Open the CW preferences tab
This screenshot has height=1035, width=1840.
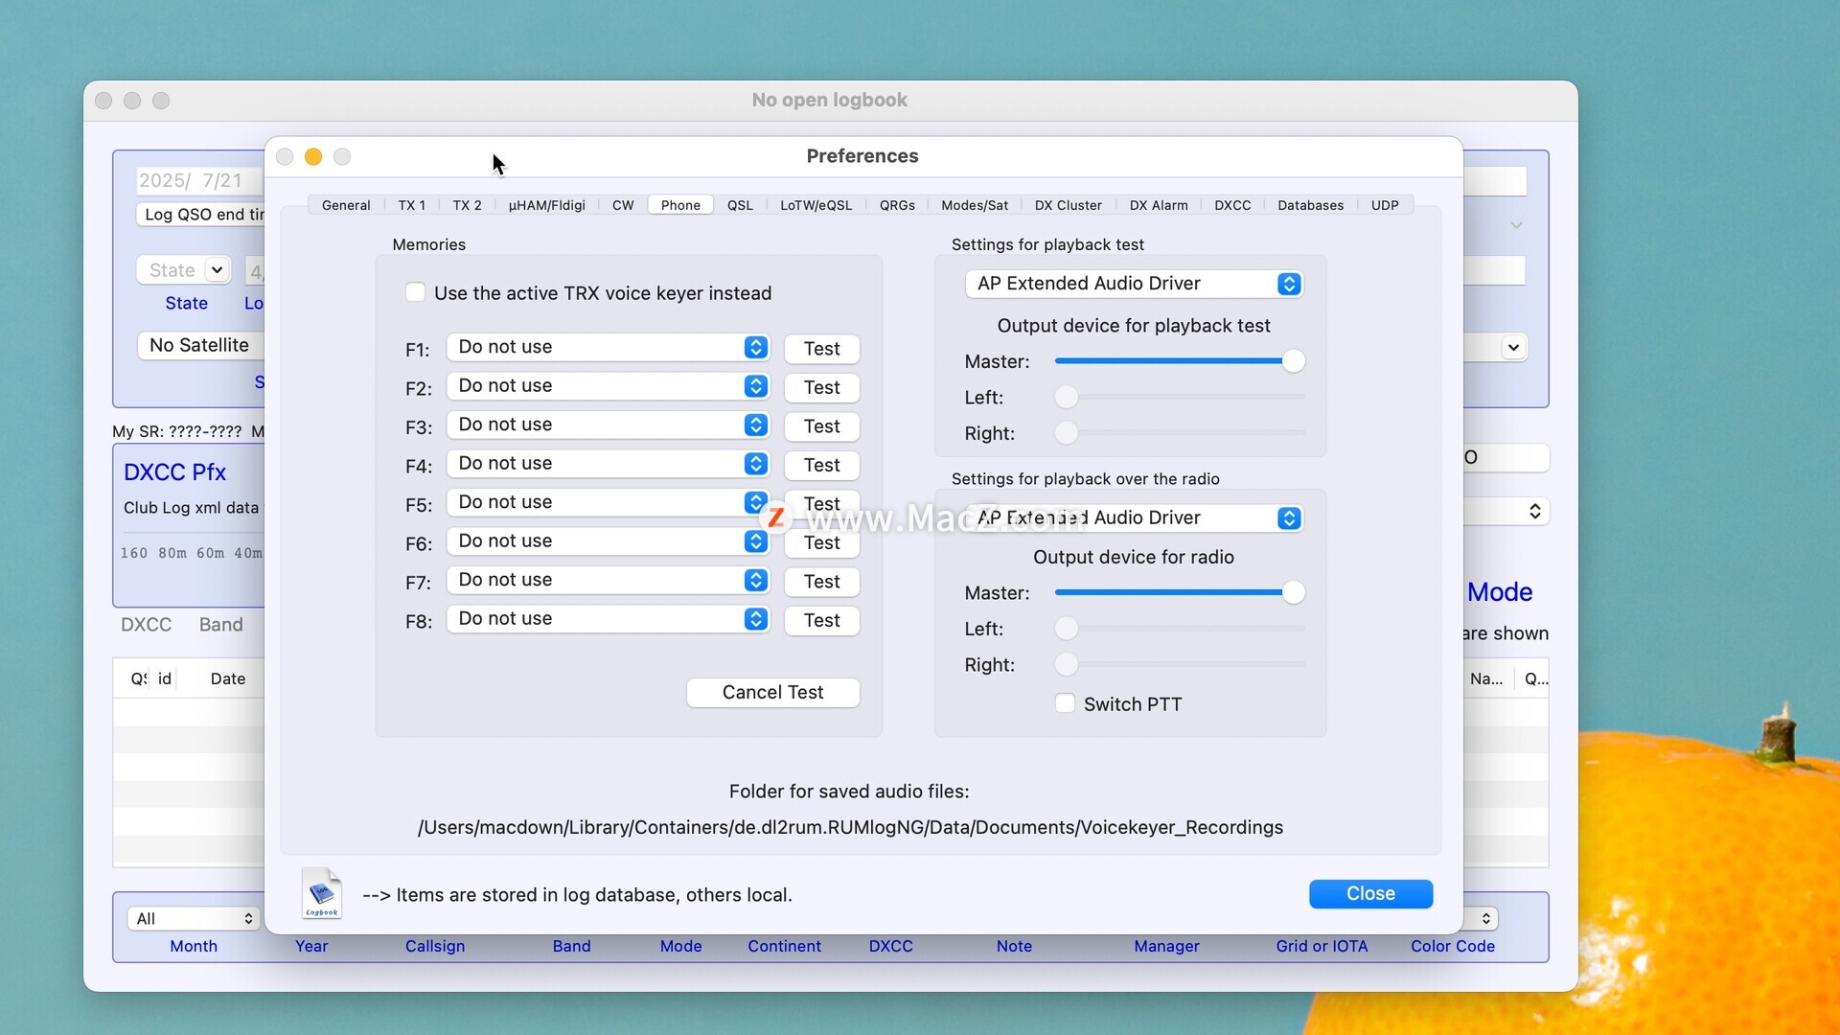pos(623,205)
